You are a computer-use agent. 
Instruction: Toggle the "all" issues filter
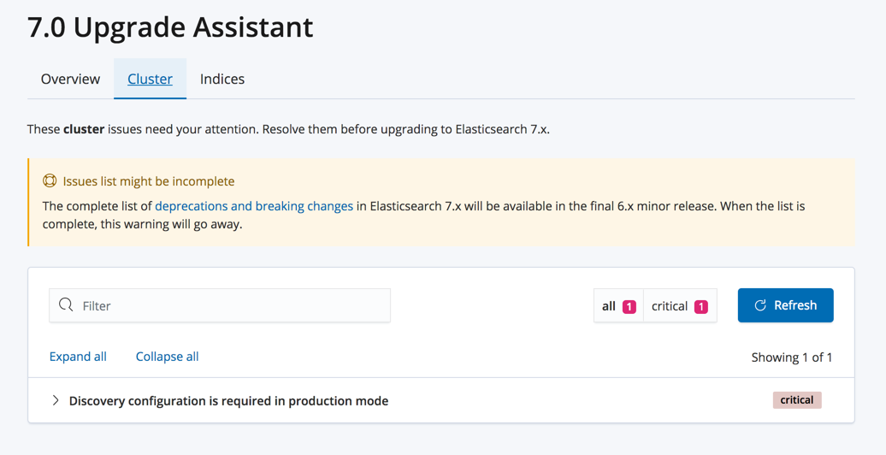609,306
